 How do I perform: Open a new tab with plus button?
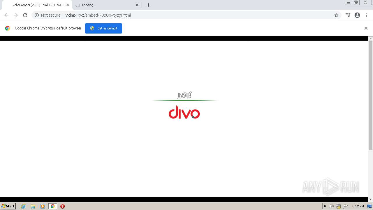click(148, 5)
